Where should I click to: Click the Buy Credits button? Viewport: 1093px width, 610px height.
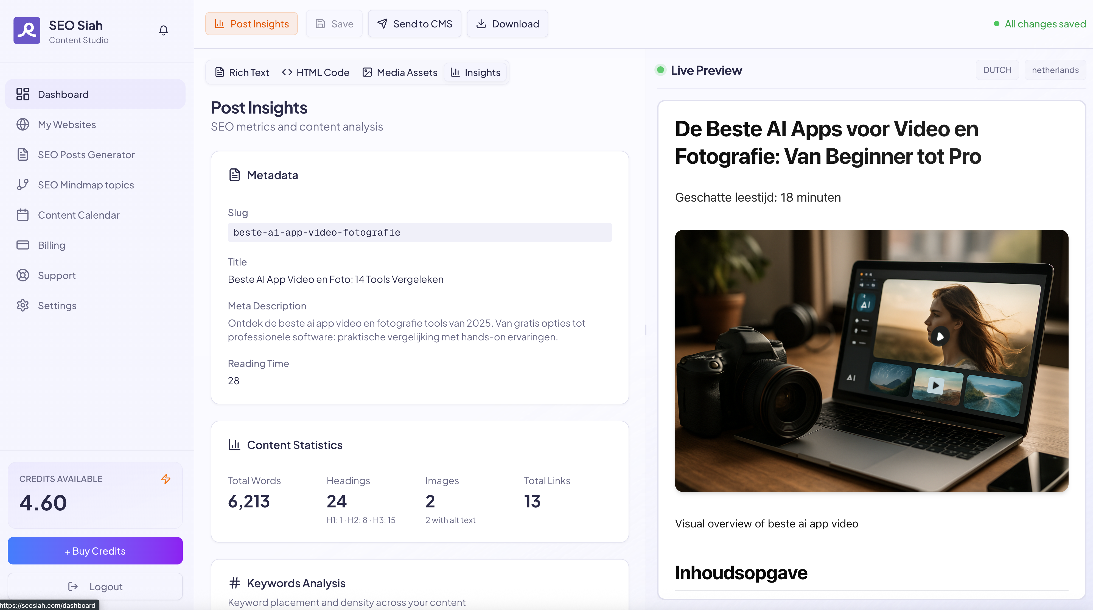pyautogui.click(x=95, y=551)
